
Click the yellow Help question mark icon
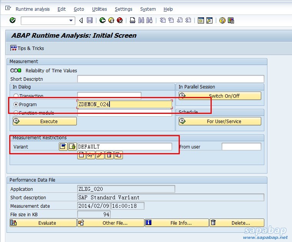(222, 20)
